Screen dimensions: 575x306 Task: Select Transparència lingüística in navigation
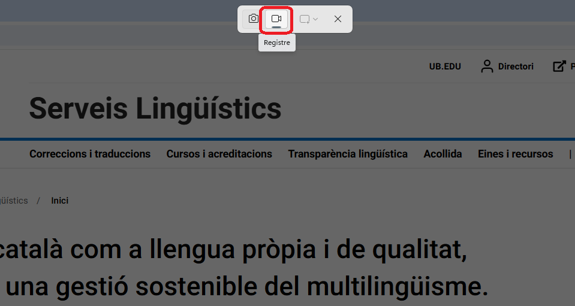348,154
